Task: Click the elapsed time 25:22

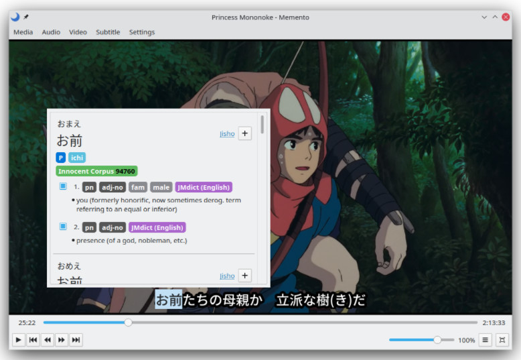Action: [27, 322]
